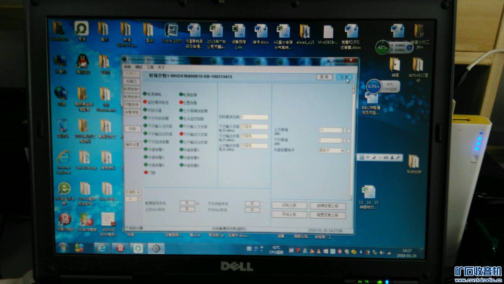This screenshot has height=284, width=504.
Task: Toggle the checkbox next to 上行ALC开关
Action: coord(197,210)
